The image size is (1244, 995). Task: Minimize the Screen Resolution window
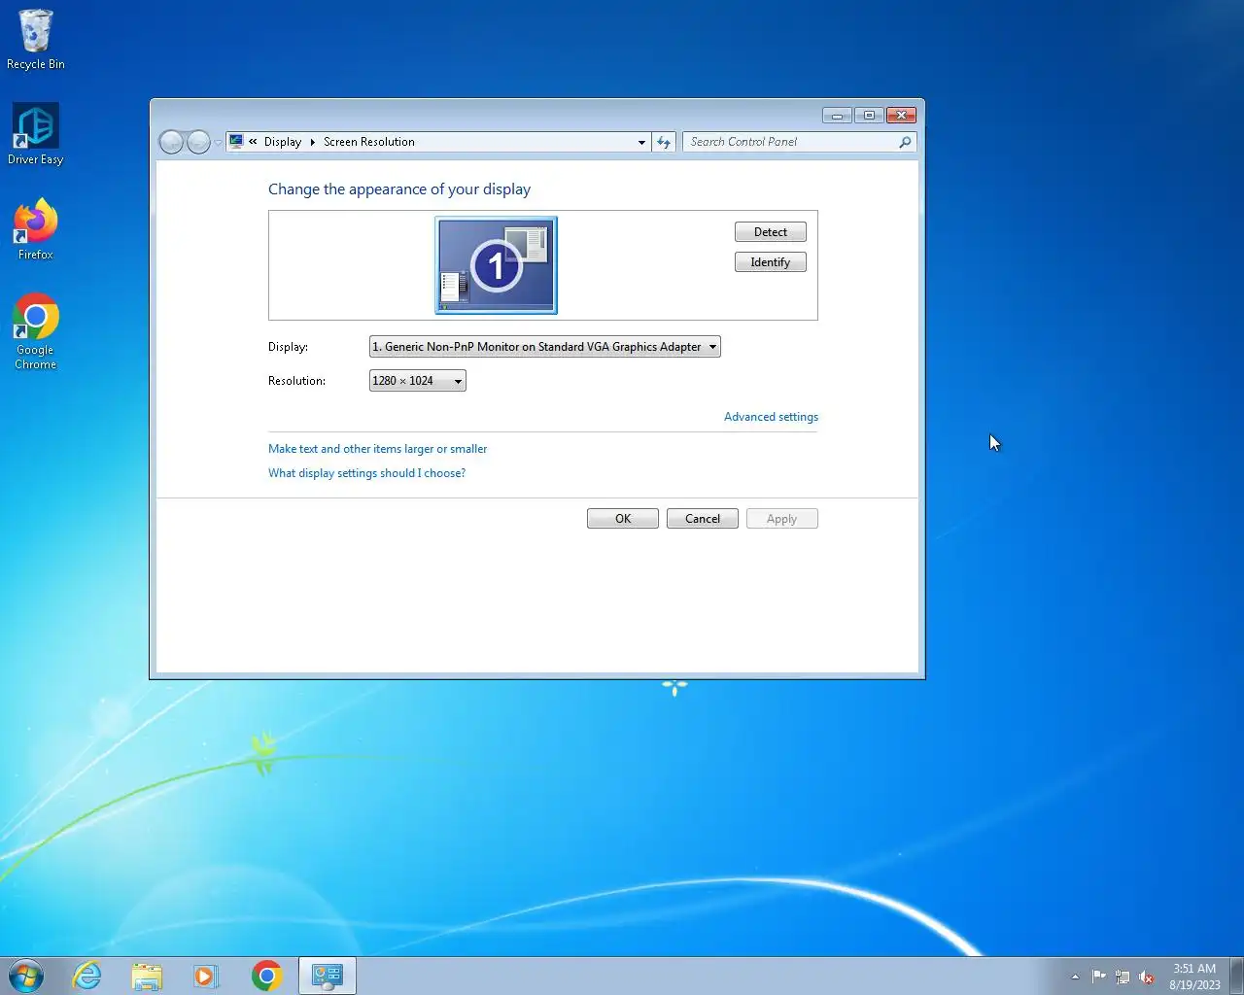coord(837,115)
